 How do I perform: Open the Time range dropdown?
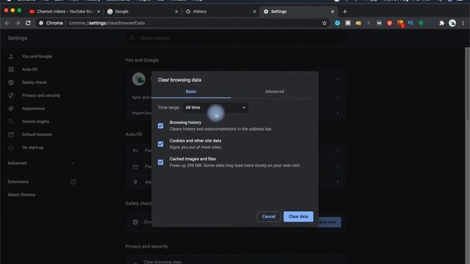215,108
